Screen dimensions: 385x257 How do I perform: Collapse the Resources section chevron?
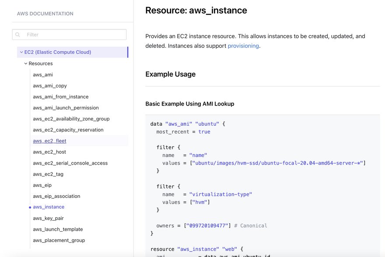[26, 63]
